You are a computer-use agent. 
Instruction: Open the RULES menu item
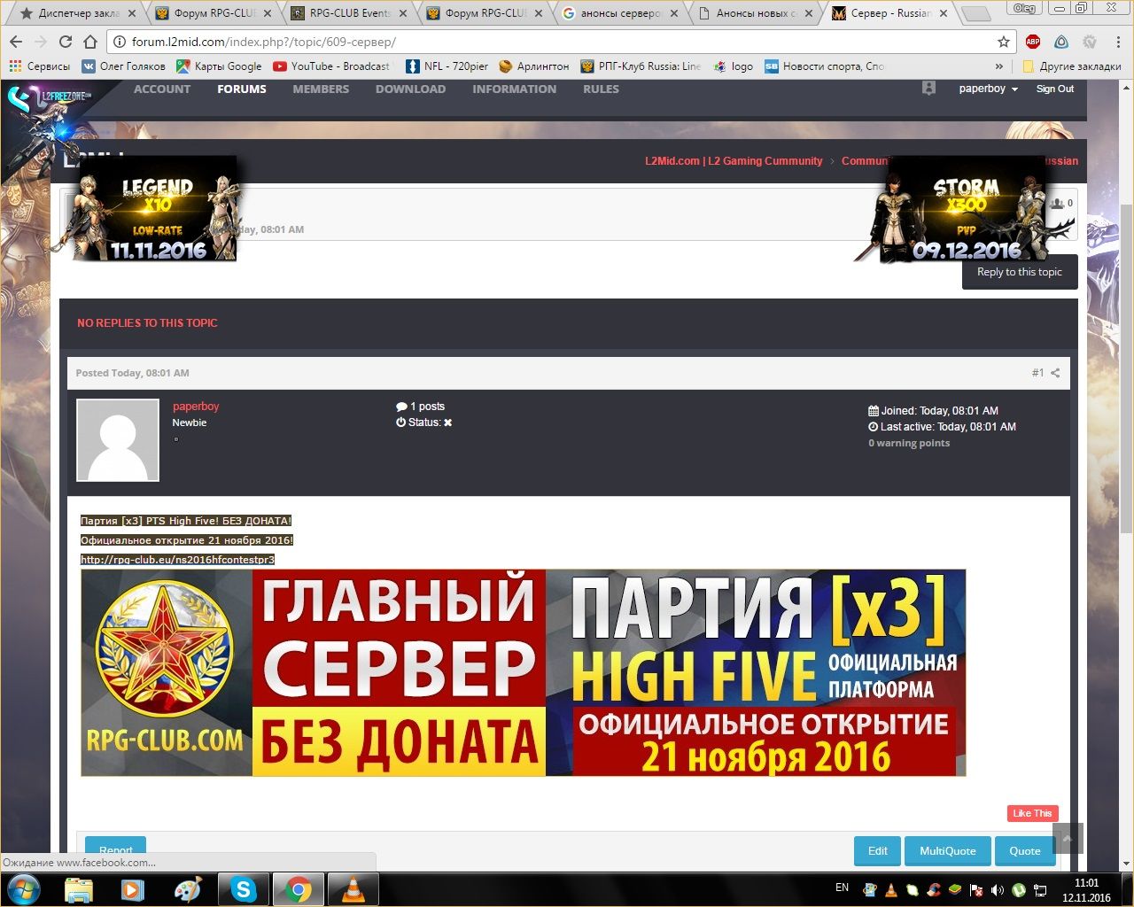coord(601,89)
